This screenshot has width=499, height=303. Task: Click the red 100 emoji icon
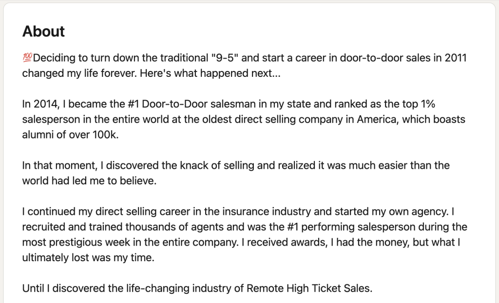coord(27,58)
